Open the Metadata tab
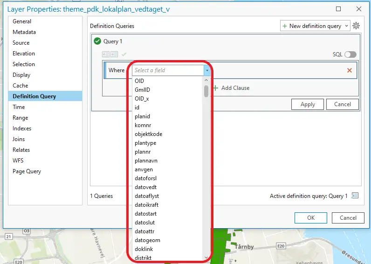Viewport: 371px width, 264px height. click(24, 32)
